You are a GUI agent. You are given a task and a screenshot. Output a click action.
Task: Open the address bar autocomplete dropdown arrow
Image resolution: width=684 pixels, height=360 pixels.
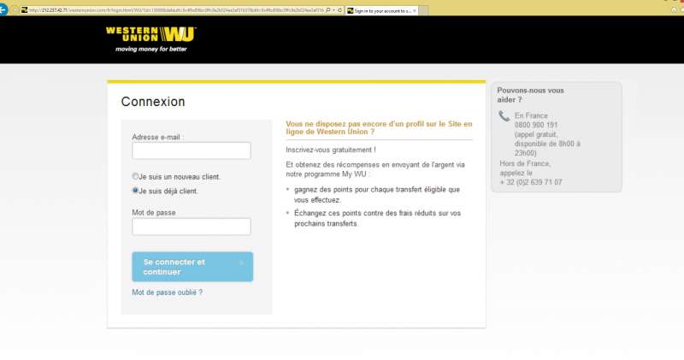[332, 9]
